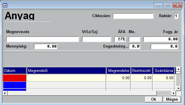
Task: Maximize the Anyag window
Action: [x=168, y=6]
